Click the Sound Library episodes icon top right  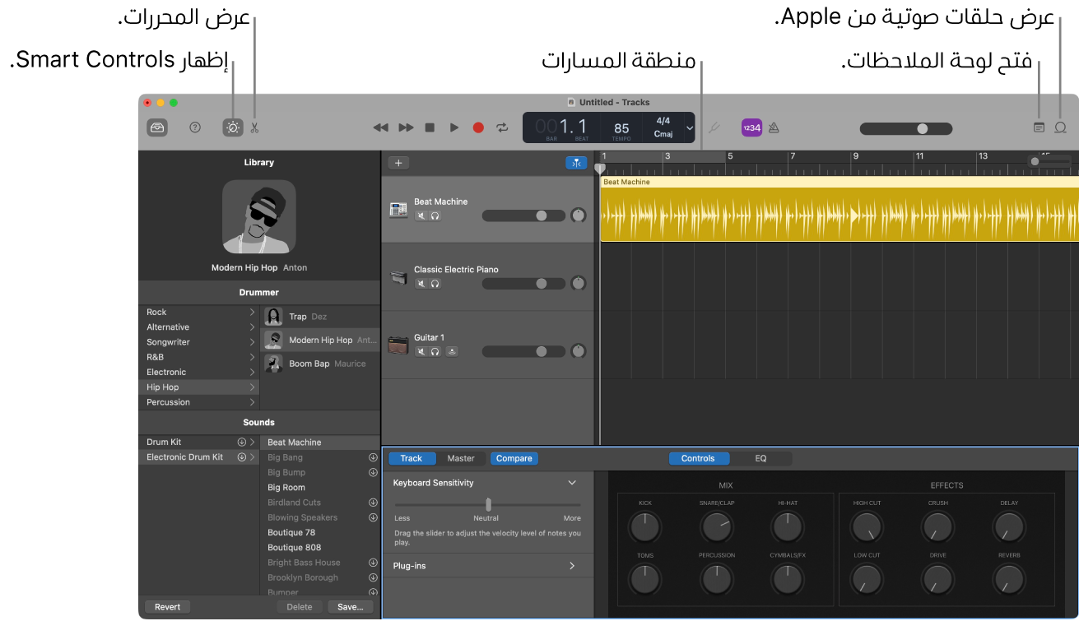1060,127
